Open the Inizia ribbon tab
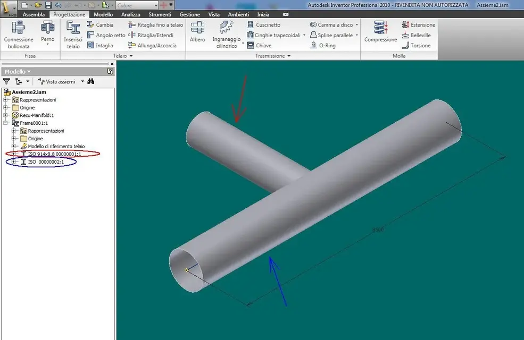Screen dimensions: 524x340 click(263, 14)
